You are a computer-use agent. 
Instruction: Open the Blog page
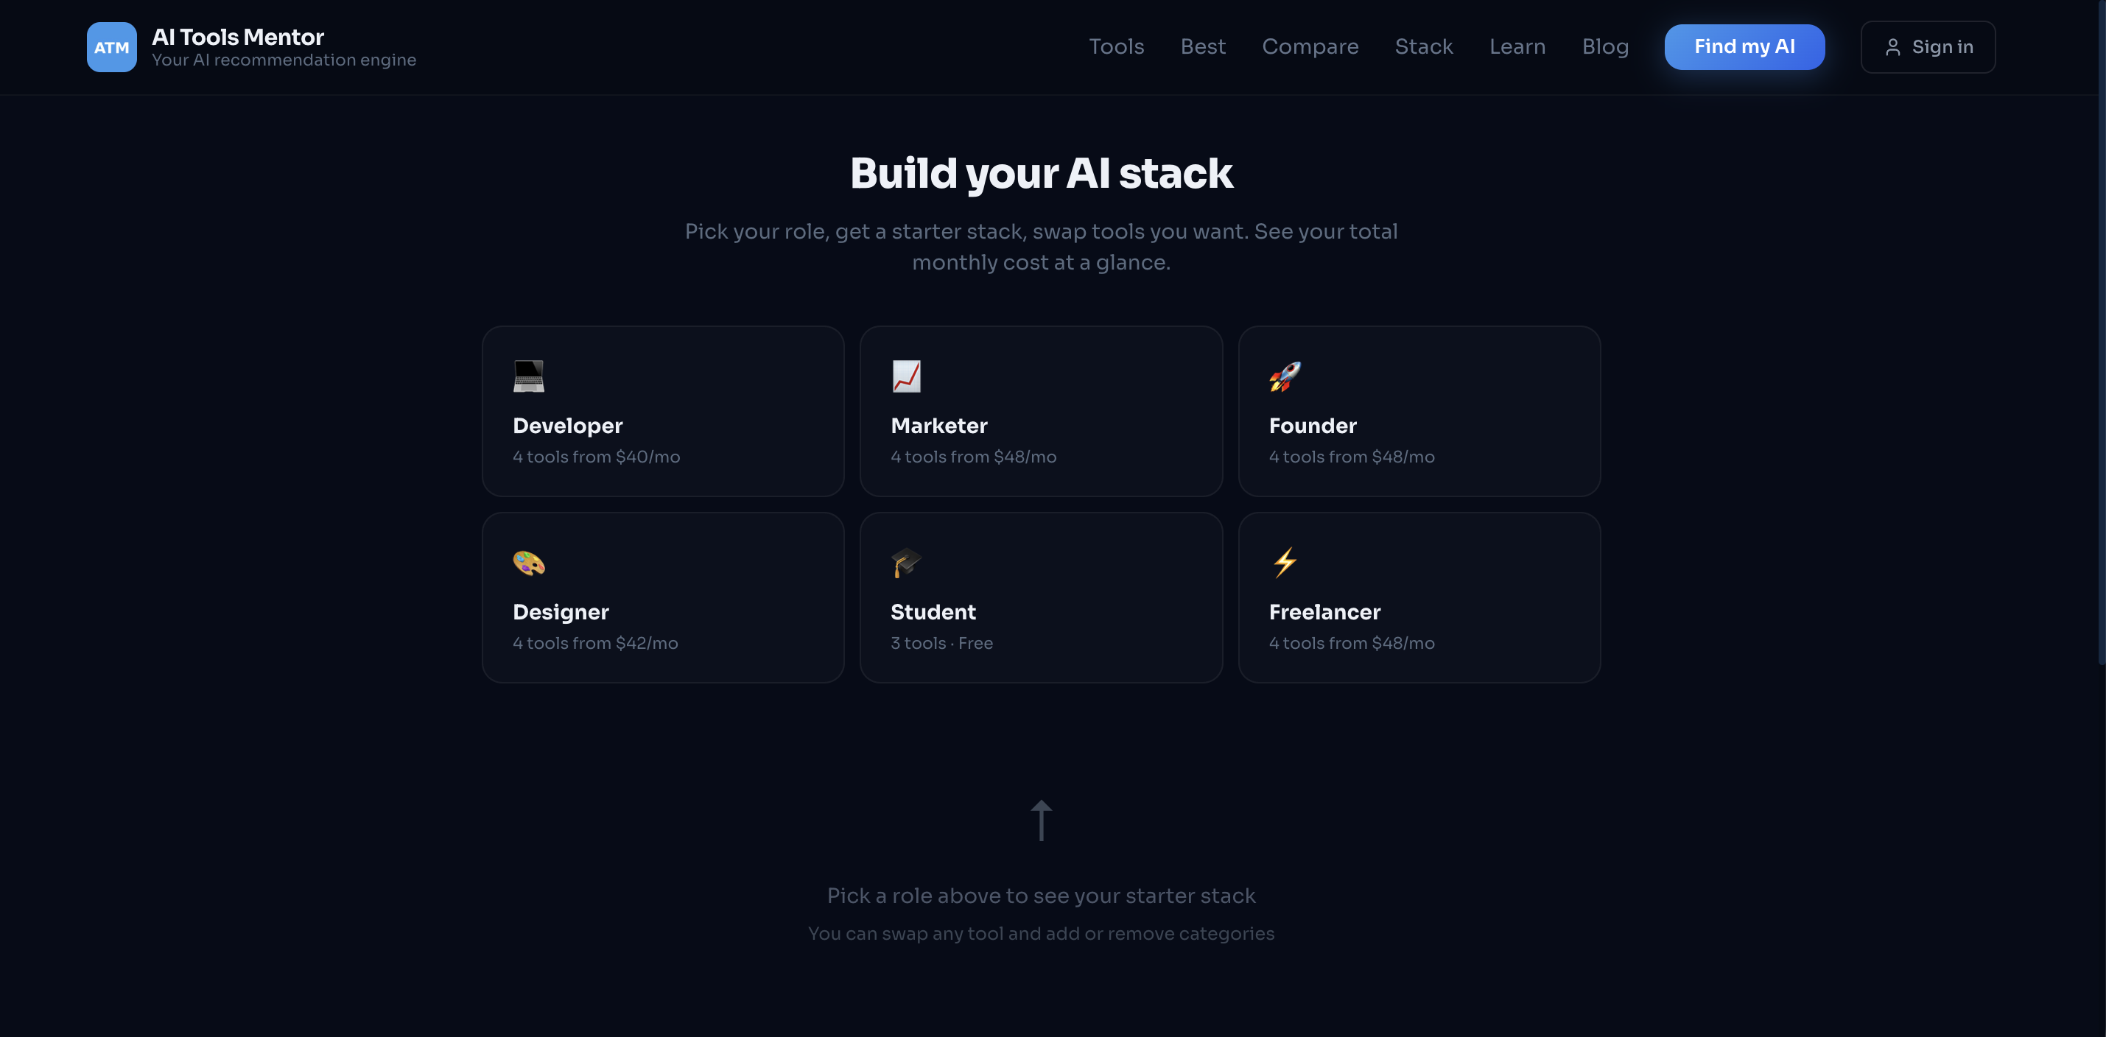[1605, 46]
